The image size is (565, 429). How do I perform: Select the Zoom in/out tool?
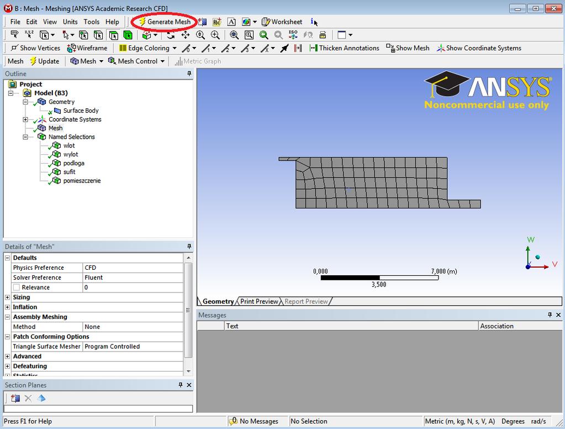pos(200,35)
